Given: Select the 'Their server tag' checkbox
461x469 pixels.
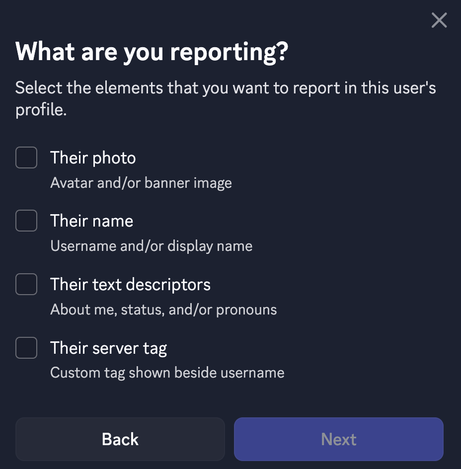Looking at the screenshot, I should point(26,348).
